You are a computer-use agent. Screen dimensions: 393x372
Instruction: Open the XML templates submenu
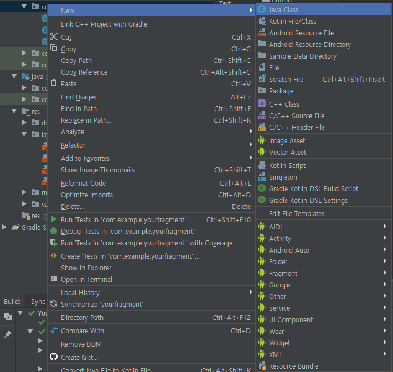pos(324,354)
